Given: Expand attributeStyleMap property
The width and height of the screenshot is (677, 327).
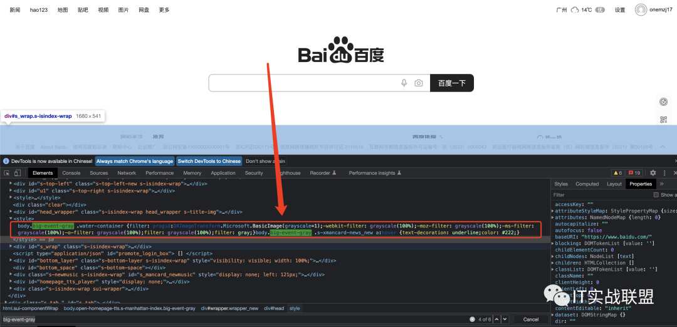Looking at the screenshot, I should tap(553, 211).
